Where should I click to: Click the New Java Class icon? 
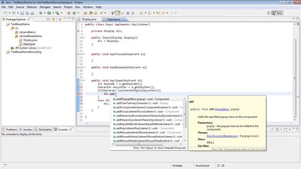pos(74,13)
